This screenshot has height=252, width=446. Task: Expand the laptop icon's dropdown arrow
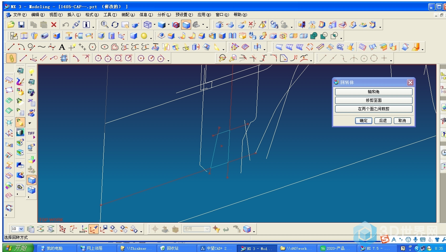pyautogui.click(x=203, y=25)
